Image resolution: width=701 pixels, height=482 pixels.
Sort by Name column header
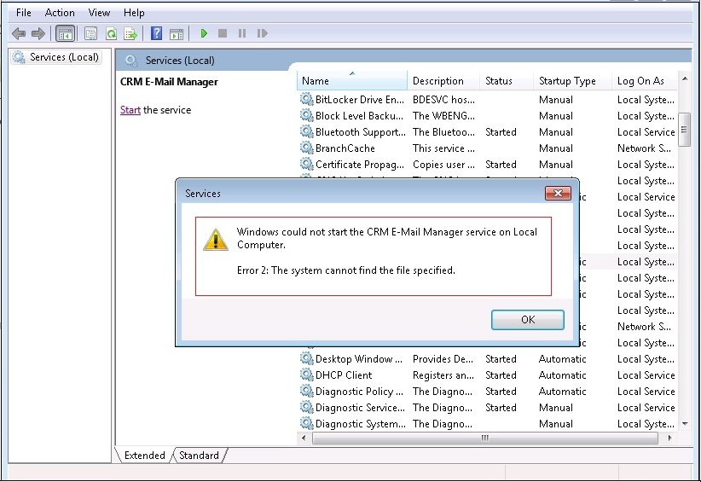pos(352,81)
